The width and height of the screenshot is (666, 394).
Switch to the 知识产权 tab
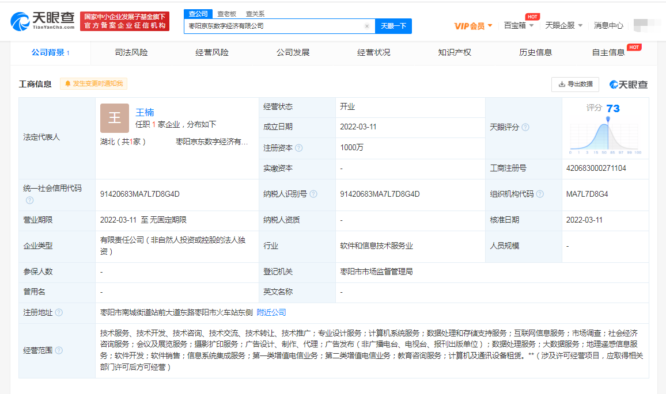pyautogui.click(x=455, y=52)
